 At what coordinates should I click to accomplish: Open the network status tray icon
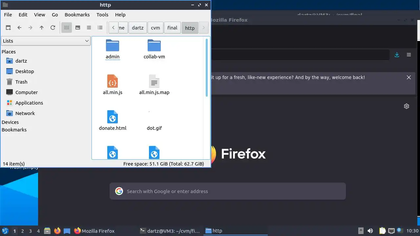[x=391, y=231]
